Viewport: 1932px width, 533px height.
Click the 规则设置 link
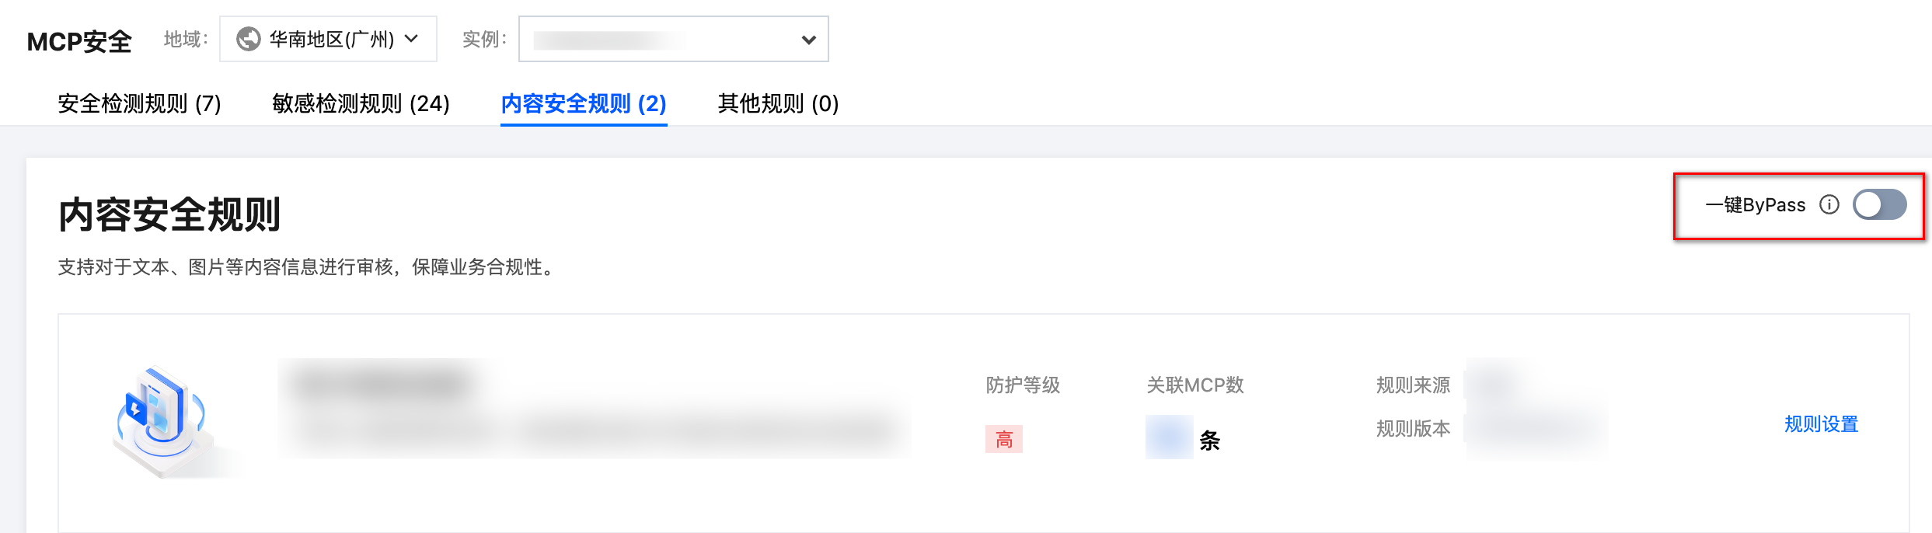pyautogui.click(x=1821, y=424)
